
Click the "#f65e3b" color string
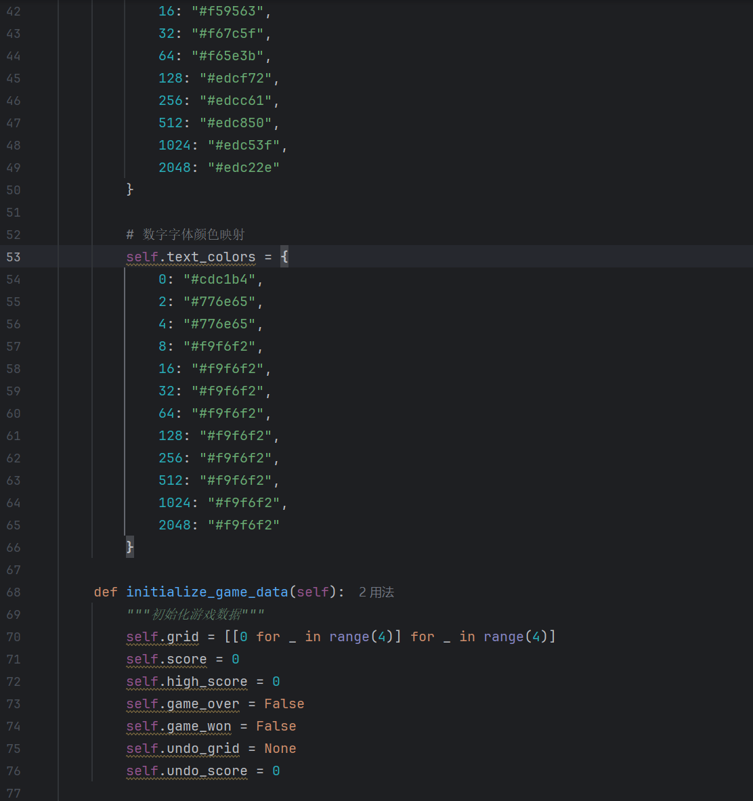click(x=228, y=56)
